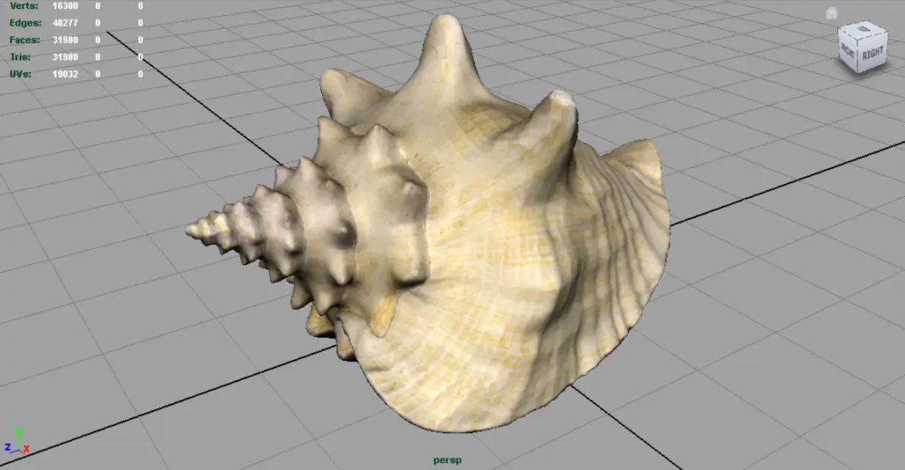
Task: Click the 'Verts:' label in the heads-up display
Action: tap(23, 5)
